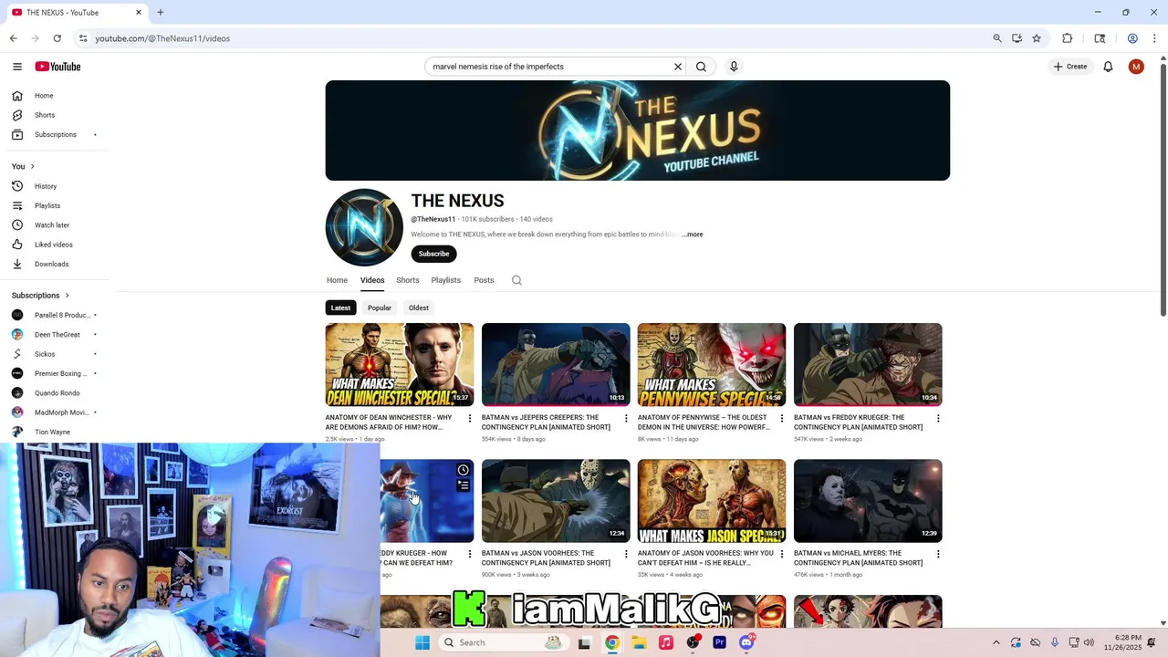
Task: Switch to channel Home tab
Action: (x=337, y=280)
